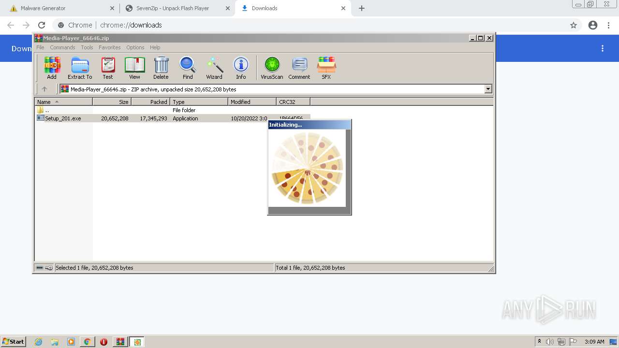619x348 pixels.
Task: Open the Comment tool
Action: (299, 68)
